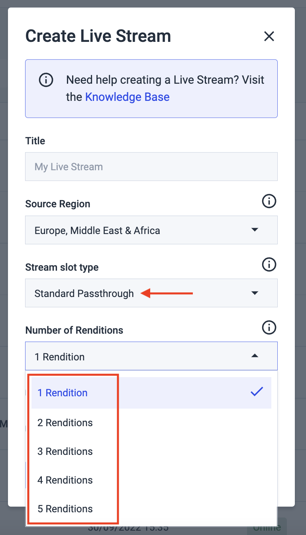
Task: Close the Create Live Stream dialog
Action: click(269, 36)
